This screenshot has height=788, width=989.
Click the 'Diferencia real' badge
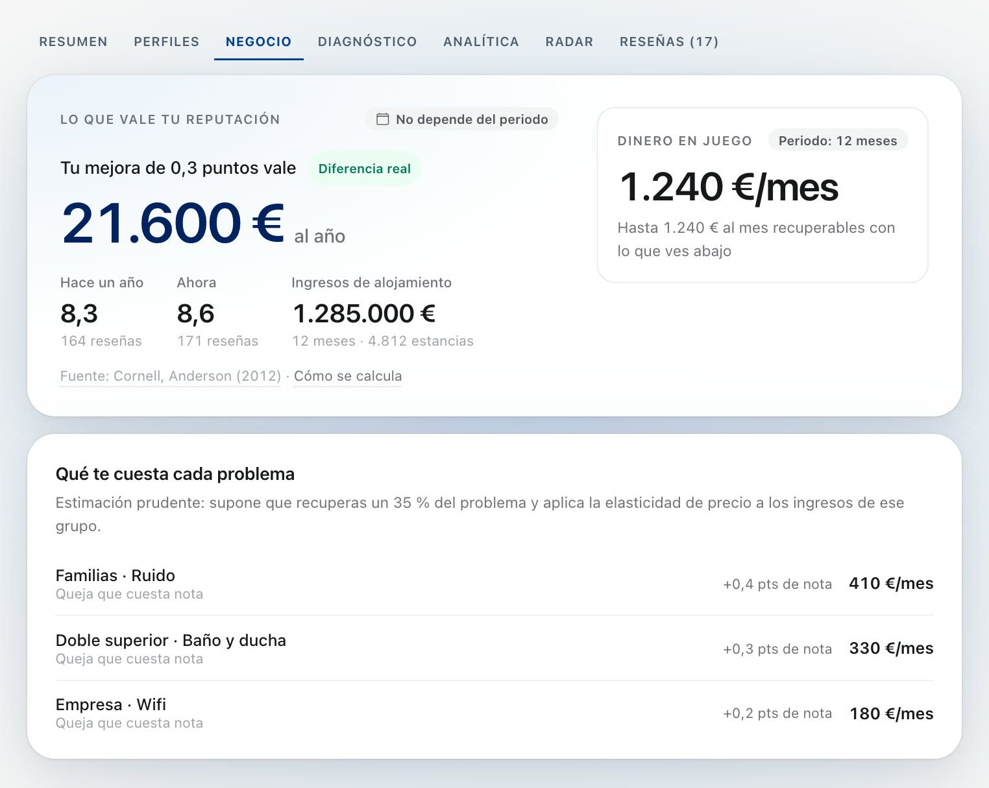365,169
